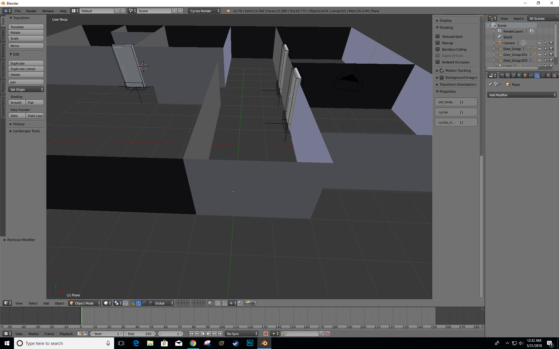Click the Mirror button
The width and height of the screenshot is (559, 349).
pos(26,46)
